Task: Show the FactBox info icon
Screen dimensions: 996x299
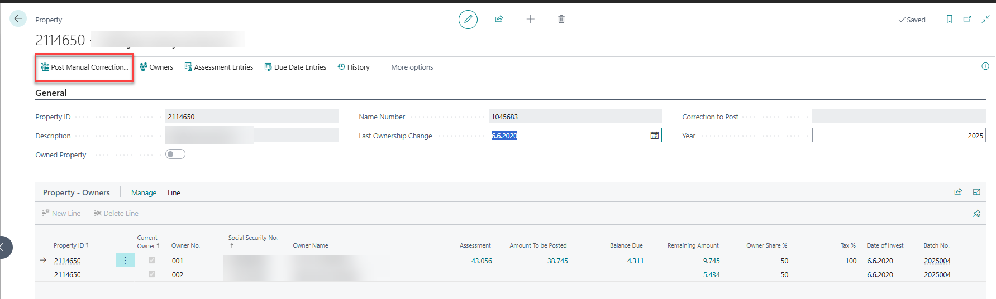Action: click(985, 66)
